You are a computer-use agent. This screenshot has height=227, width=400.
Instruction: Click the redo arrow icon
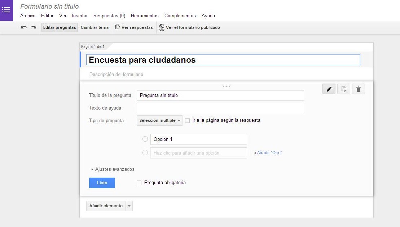pos(33,27)
